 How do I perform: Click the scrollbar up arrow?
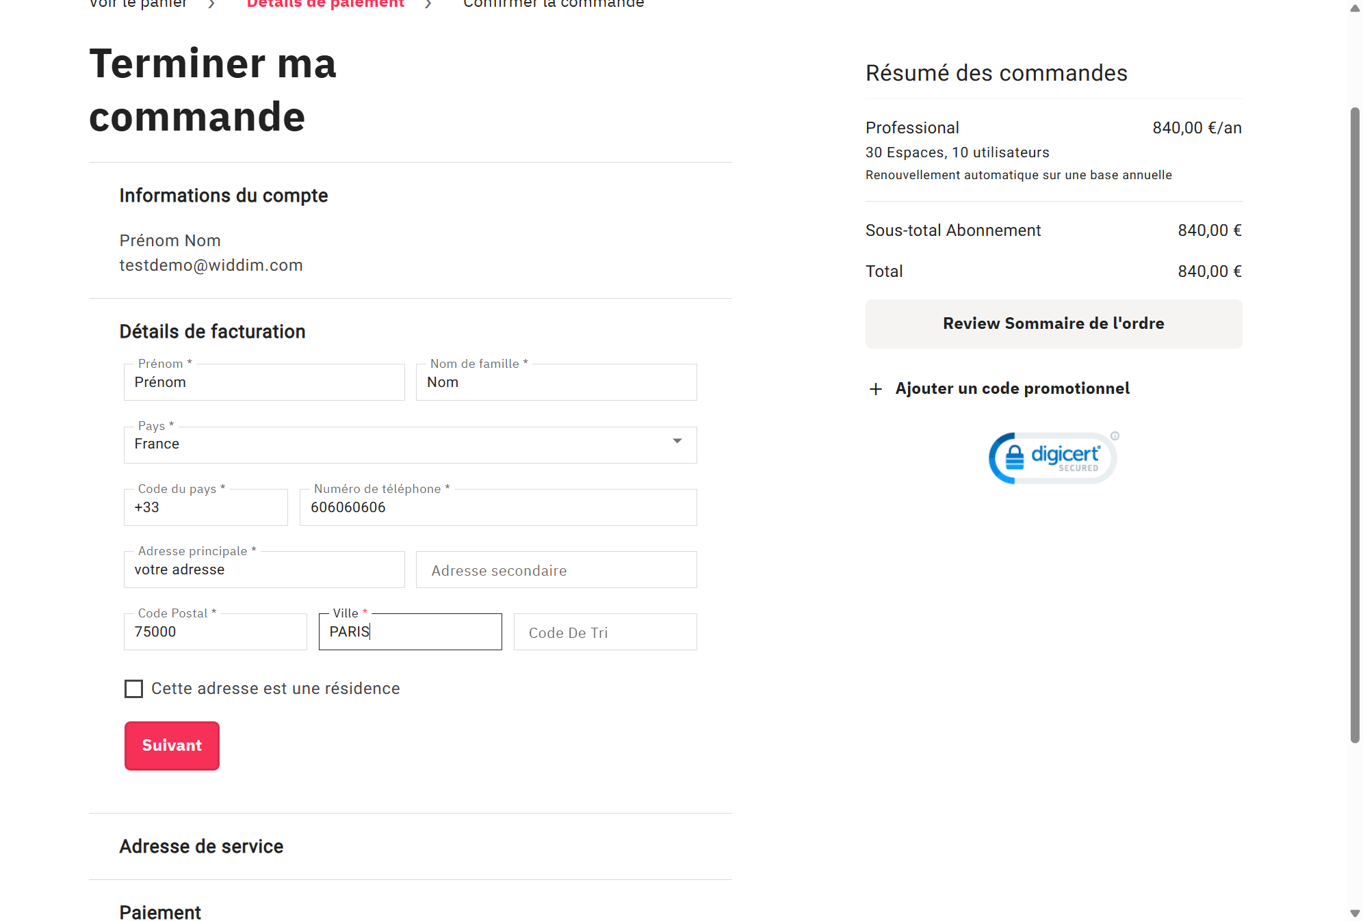click(1355, 8)
